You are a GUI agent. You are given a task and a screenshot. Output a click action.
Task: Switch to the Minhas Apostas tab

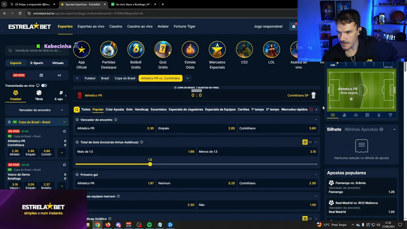coord(362,129)
